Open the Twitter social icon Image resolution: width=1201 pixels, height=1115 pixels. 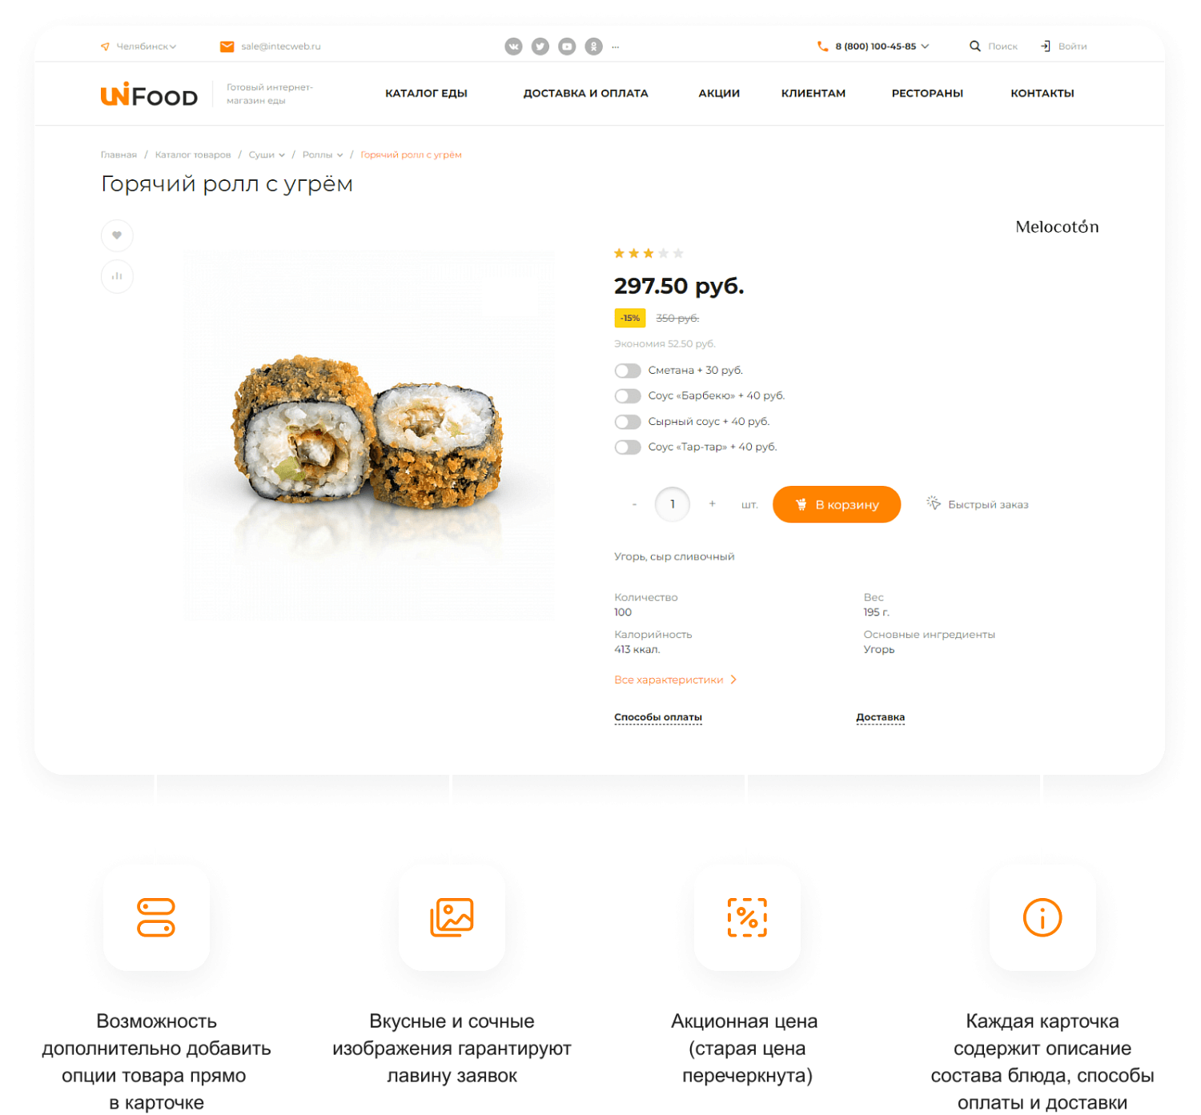point(540,46)
